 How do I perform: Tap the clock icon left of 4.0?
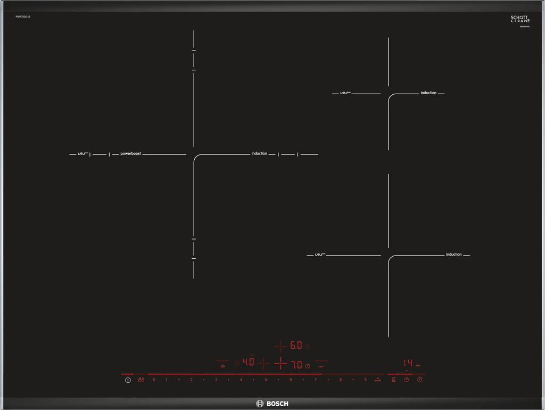click(x=237, y=363)
